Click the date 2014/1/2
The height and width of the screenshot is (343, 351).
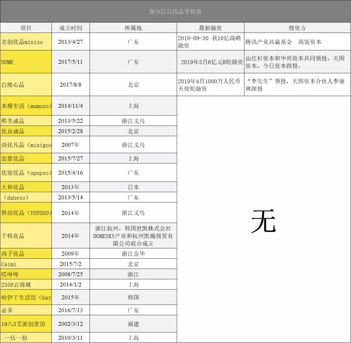71,284
